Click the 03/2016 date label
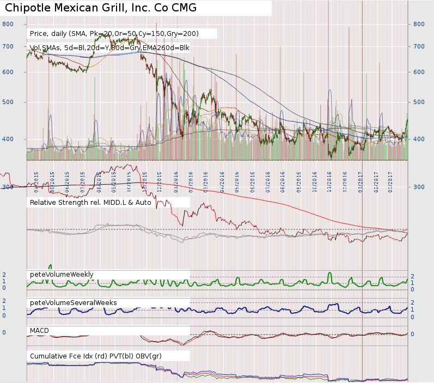 tap(206, 182)
